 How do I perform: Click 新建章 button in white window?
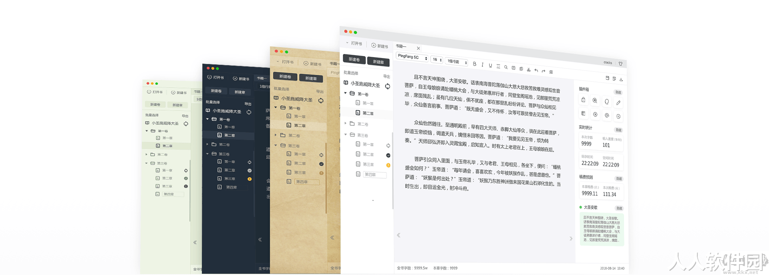[x=378, y=62]
